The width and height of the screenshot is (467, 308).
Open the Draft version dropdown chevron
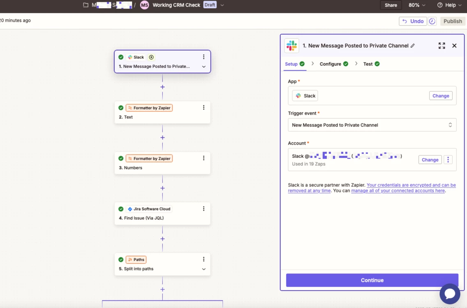222,5
